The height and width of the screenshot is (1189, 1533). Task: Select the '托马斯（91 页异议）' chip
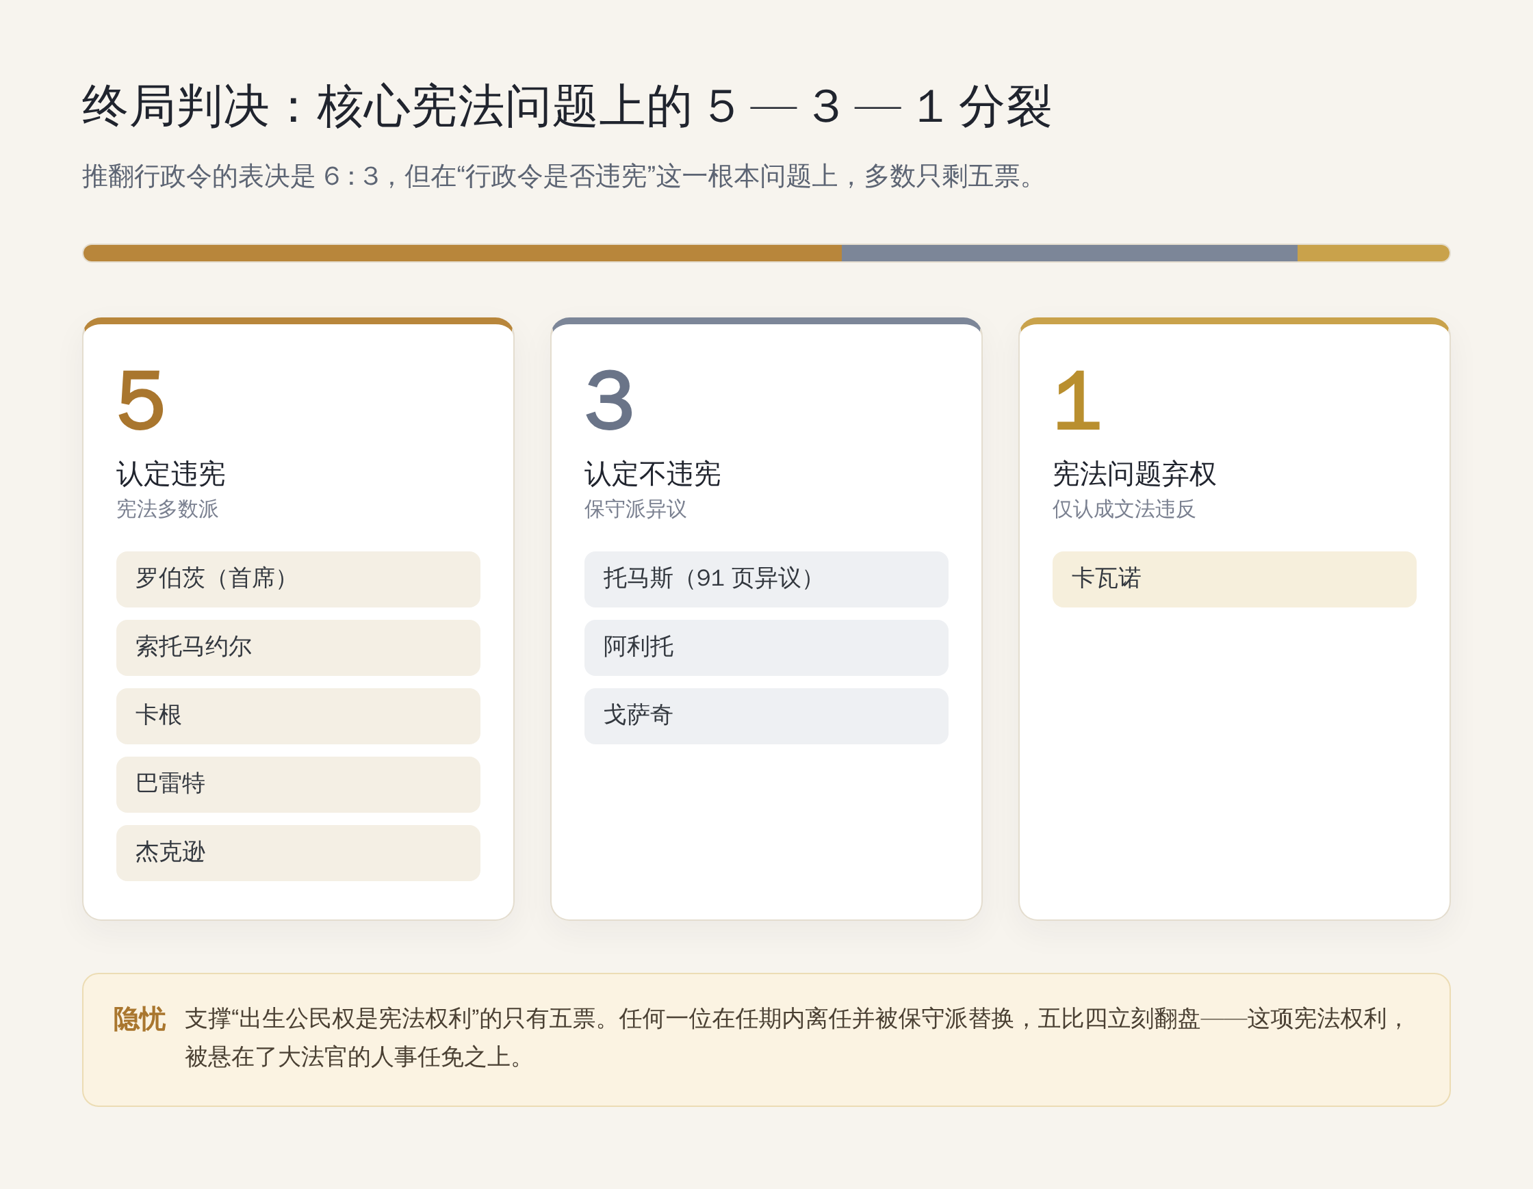766,579
